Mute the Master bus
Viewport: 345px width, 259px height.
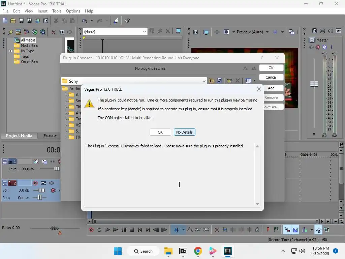324,47
